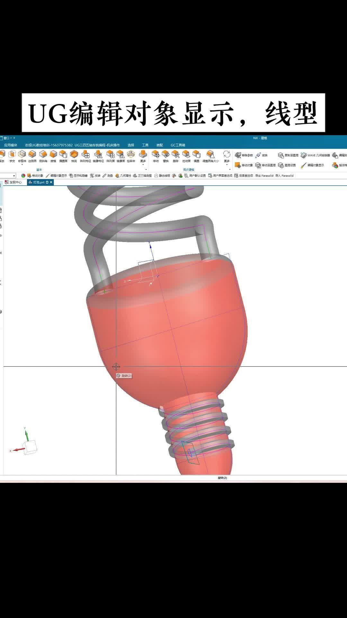Click the 测量 measure tool
Image resolution: width=347 pixels, height=618 pixels.
point(108,176)
